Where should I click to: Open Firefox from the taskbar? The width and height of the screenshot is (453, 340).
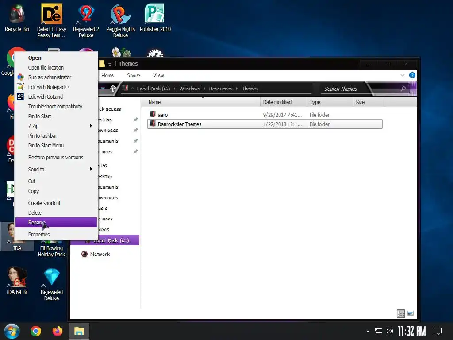click(x=58, y=331)
